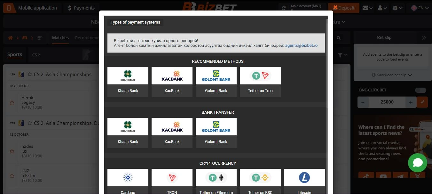This screenshot has width=432, height=194.
Task: Toggle the One-Click Bet switch
Action: pos(420,90)
